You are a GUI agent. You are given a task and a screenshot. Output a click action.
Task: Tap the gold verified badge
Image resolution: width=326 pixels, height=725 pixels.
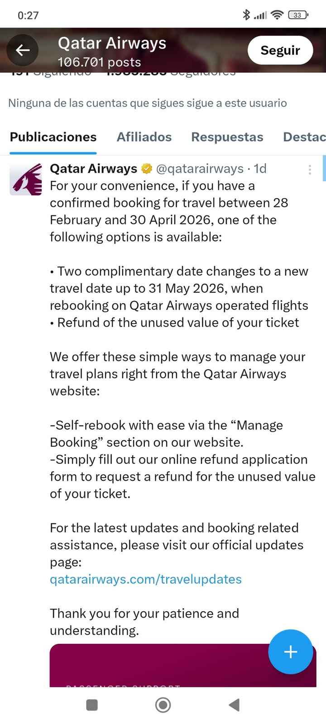pos(146,169)
